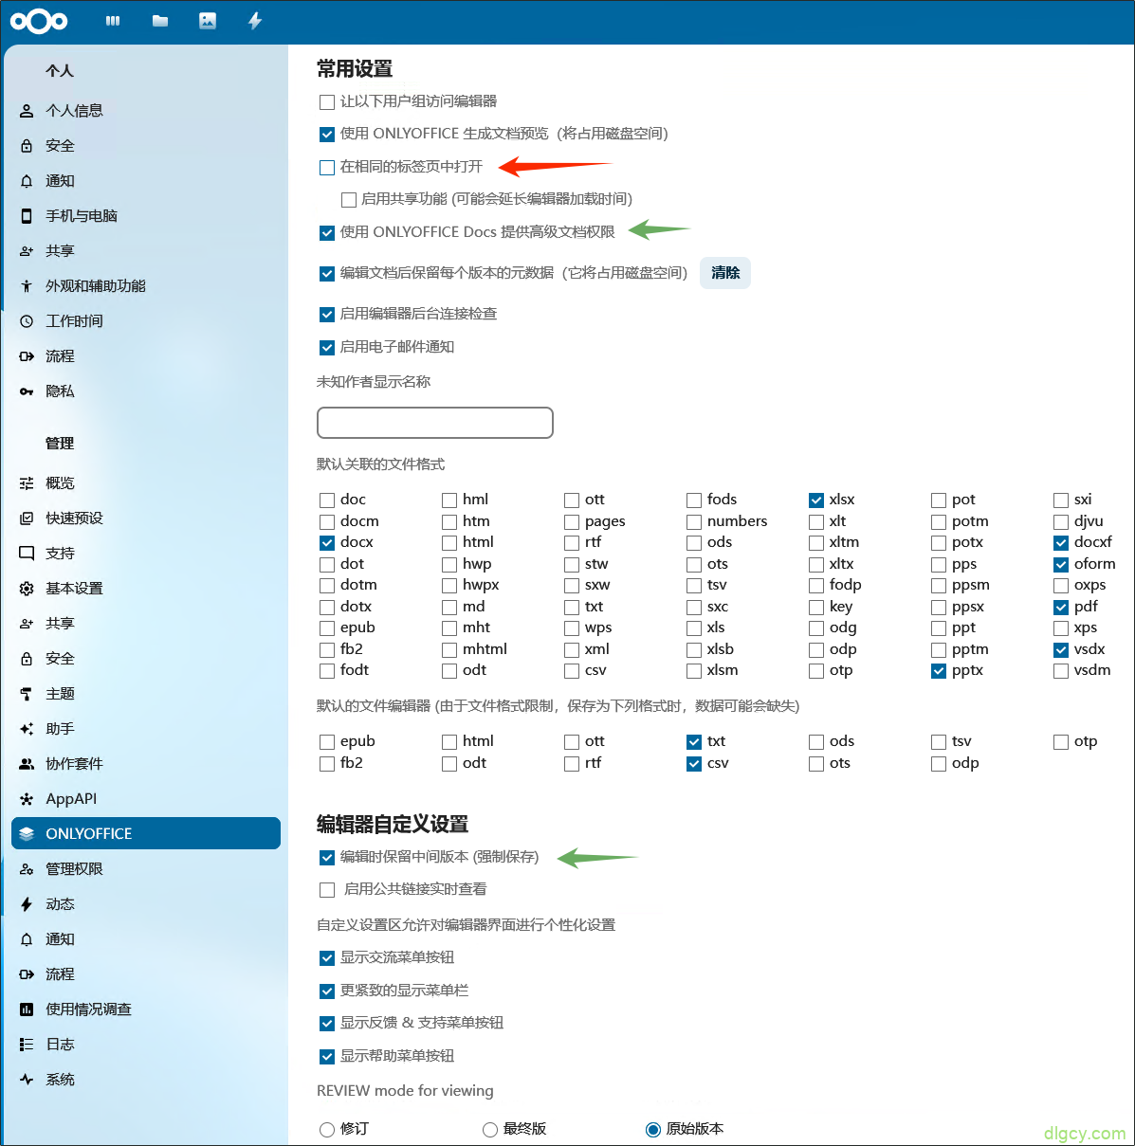Viewport: 1135px width, 1146px height.
Task: Click the icon beside 快速预设
Action: coord(27,518)
